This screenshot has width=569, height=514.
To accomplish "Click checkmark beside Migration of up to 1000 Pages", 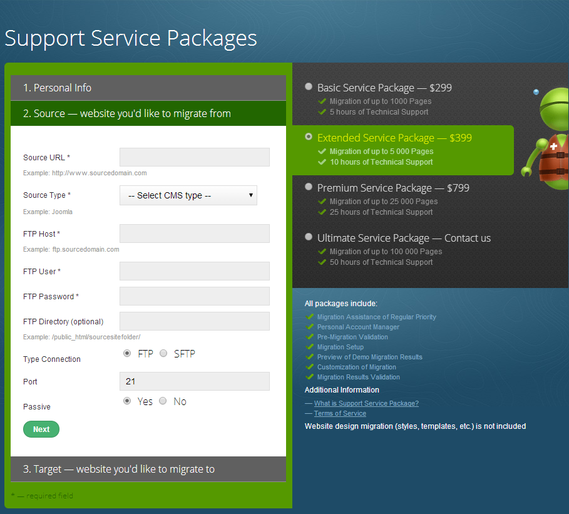I will tap(322, 101).
